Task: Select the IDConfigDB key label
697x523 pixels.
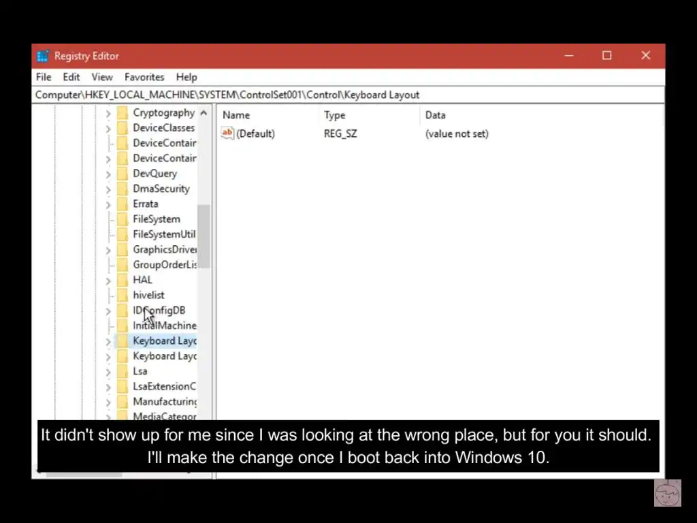Action: (159, 311)
